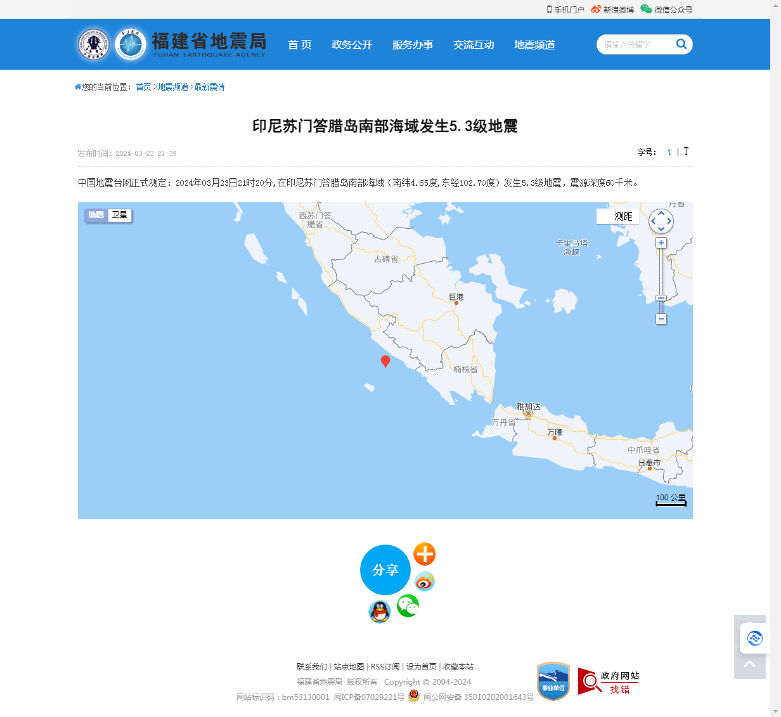The image size is (781, 717).
Task: Open the 分享 share menu
Action: point(385,570)
